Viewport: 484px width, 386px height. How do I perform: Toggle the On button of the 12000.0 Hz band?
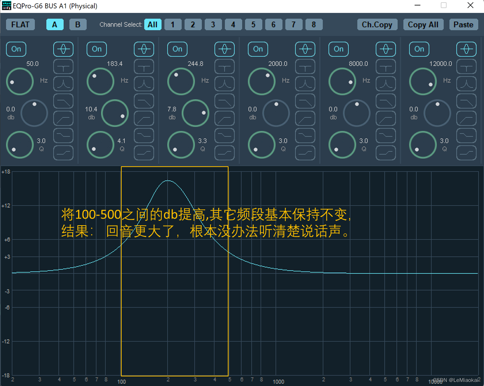(419, 49)
